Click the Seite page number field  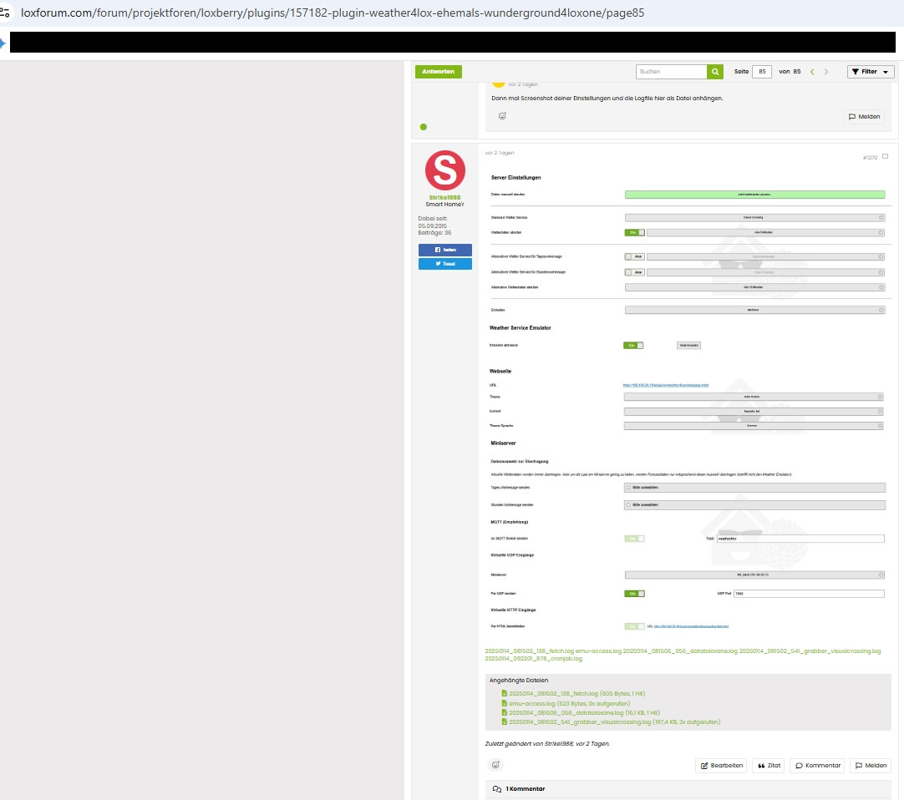tap(761, 72)
